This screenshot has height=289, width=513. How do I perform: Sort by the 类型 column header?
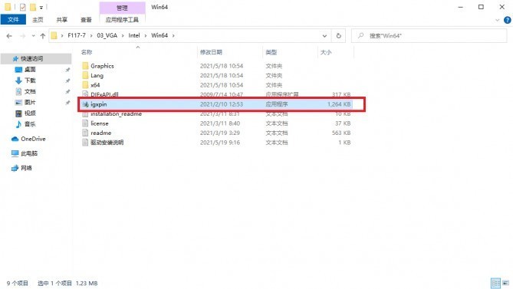[271, 52]
